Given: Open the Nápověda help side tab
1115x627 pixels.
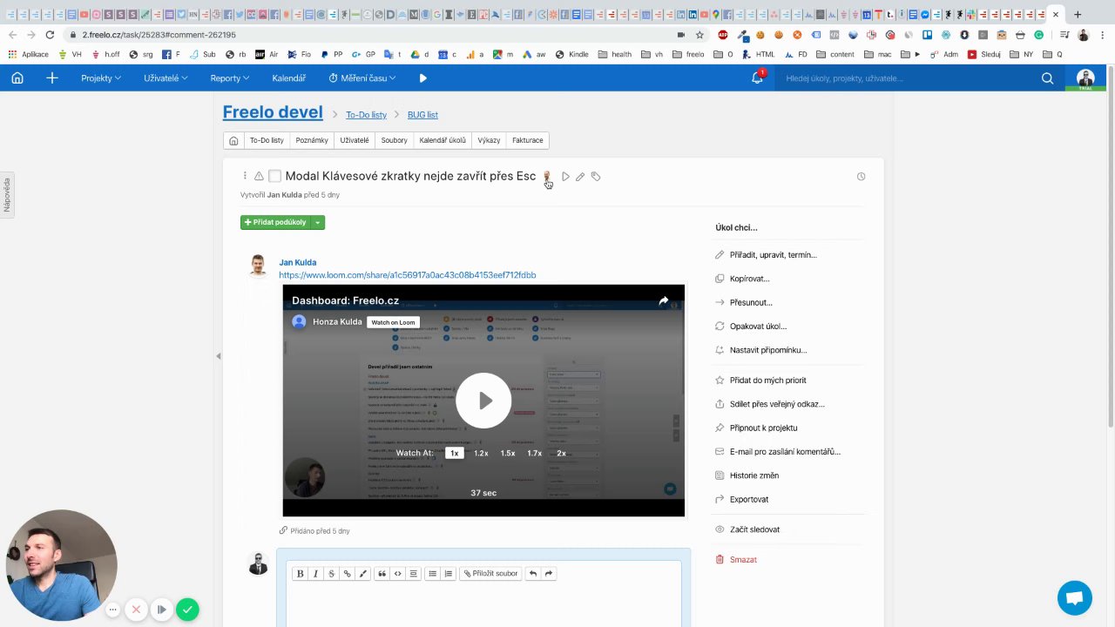Looking at the screenshot, I should tap(6, 195).
